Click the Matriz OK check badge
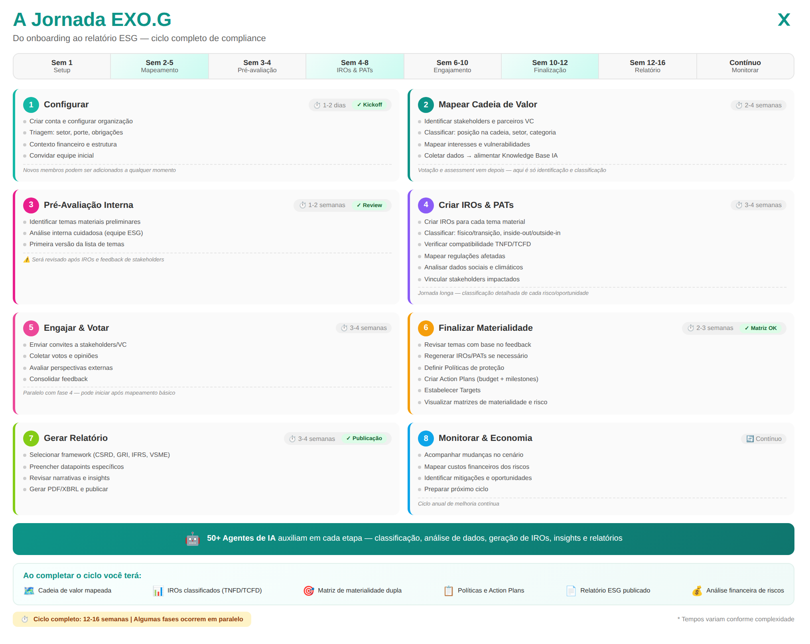The height and width of the screenshot is (644, 810). pos(761,328)
